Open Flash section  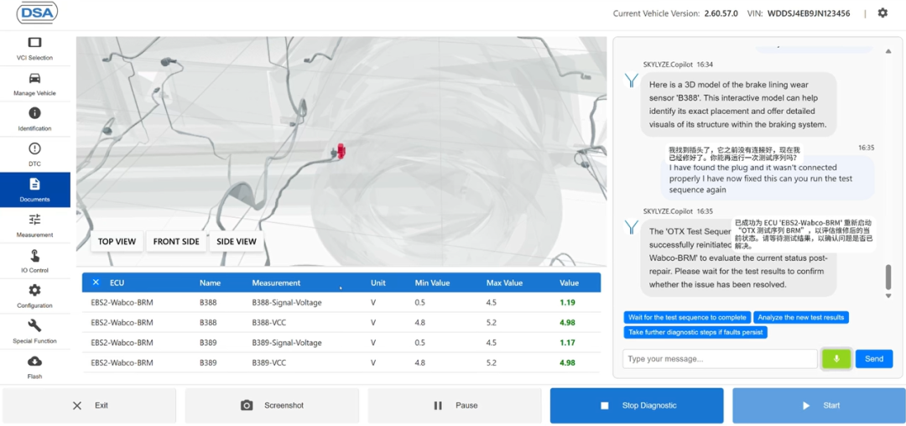(34, 366)
